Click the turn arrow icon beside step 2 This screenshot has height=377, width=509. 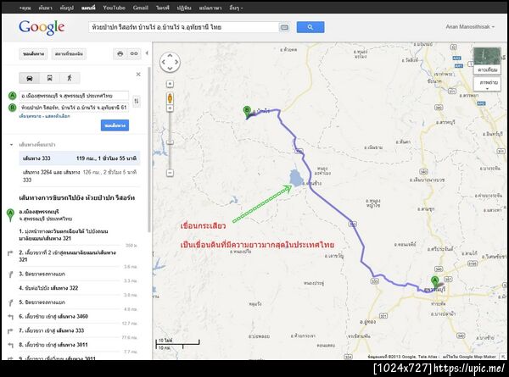tap(10, 252)
